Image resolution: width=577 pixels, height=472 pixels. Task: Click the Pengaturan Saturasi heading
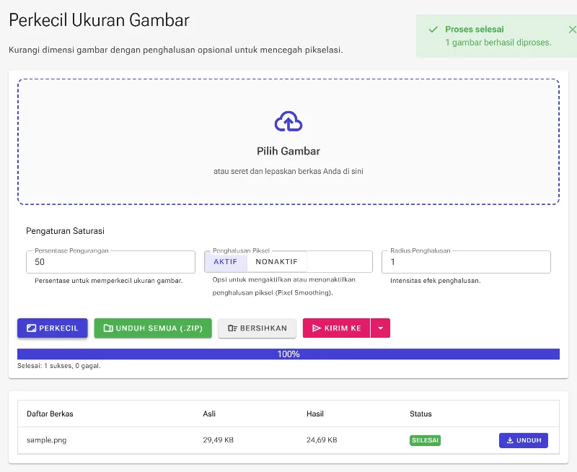point(65,231)
